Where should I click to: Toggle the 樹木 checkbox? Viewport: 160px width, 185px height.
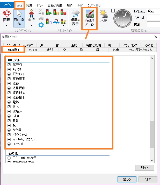coord(9,107)
